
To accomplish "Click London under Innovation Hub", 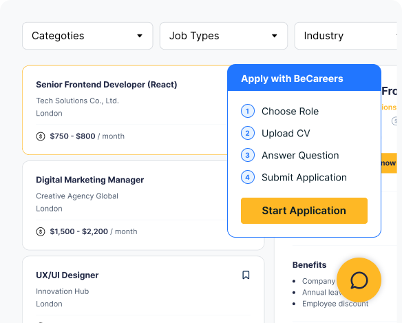I will (x=49, y=304).
